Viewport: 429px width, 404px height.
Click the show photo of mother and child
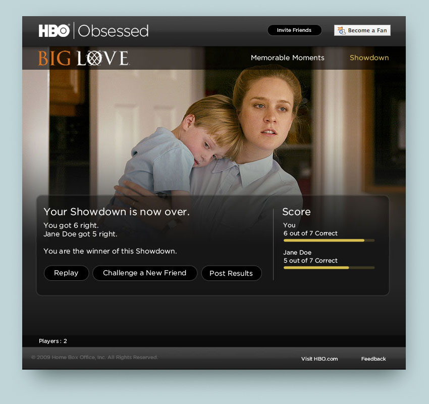pos(213,131)
